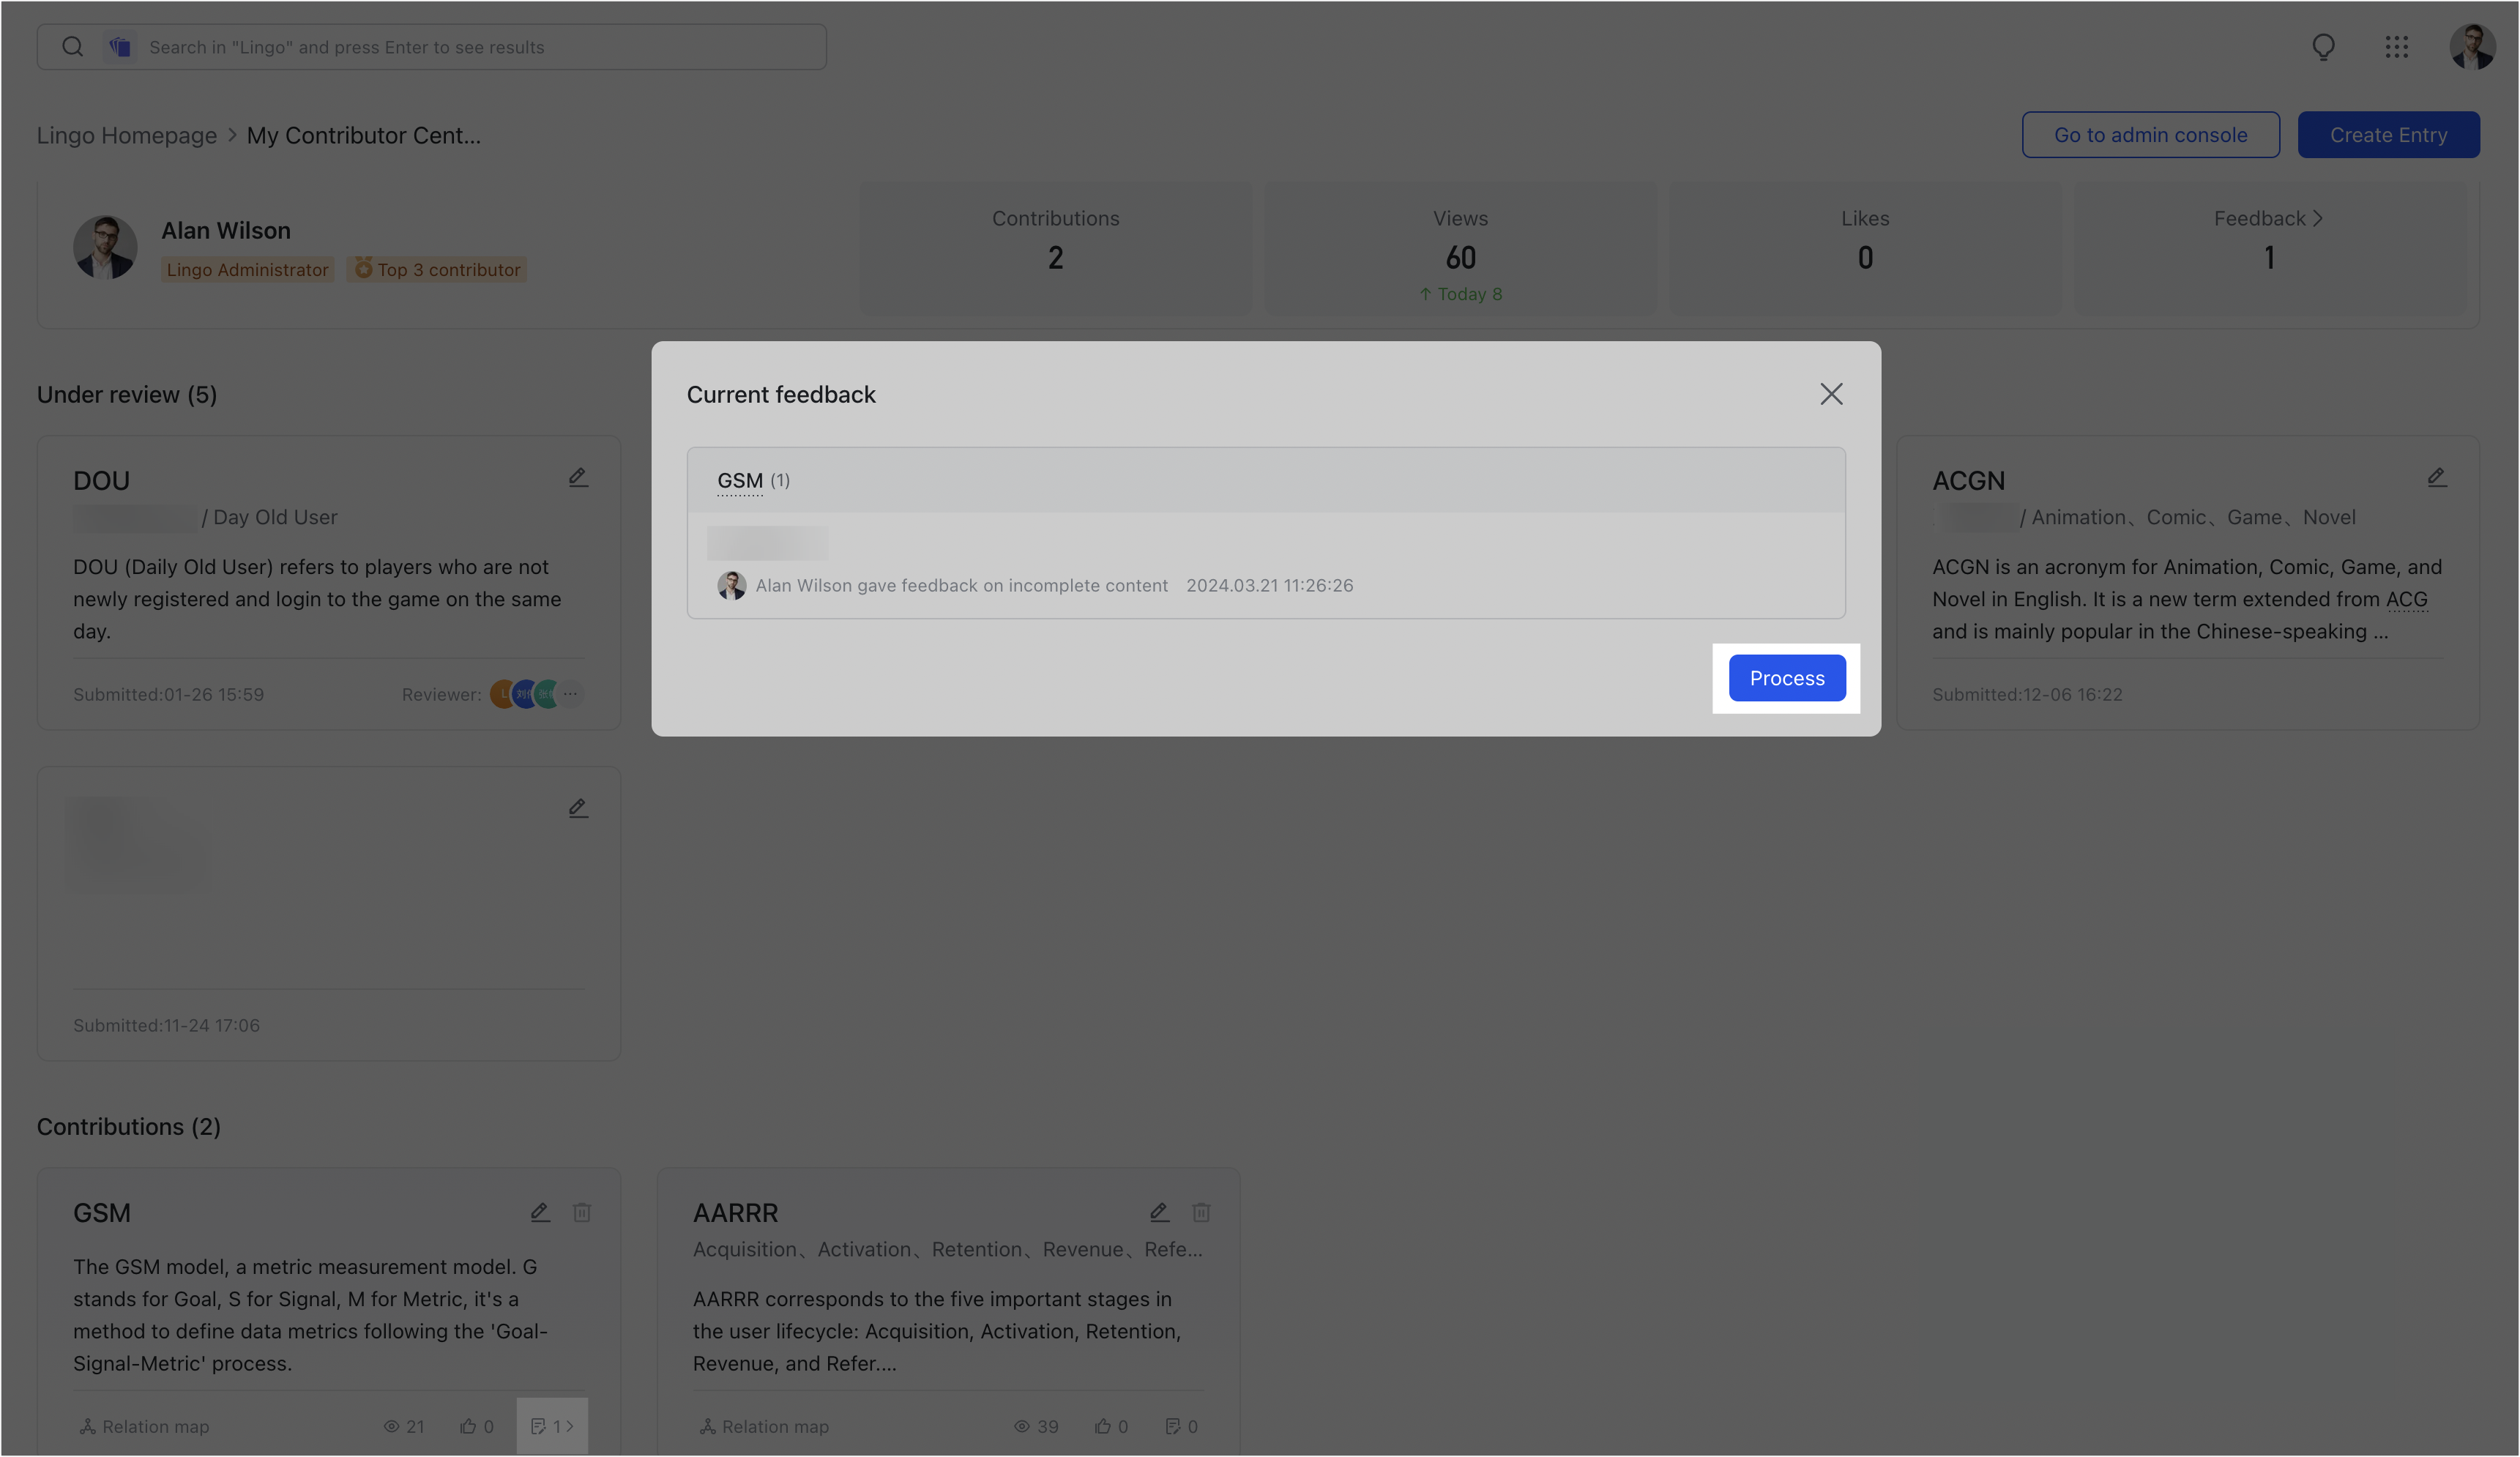The height and width of the screenshot is (1457, 2520).
Task: Edit the blurred under-review entry via its pencil icon
Action: 579,807
